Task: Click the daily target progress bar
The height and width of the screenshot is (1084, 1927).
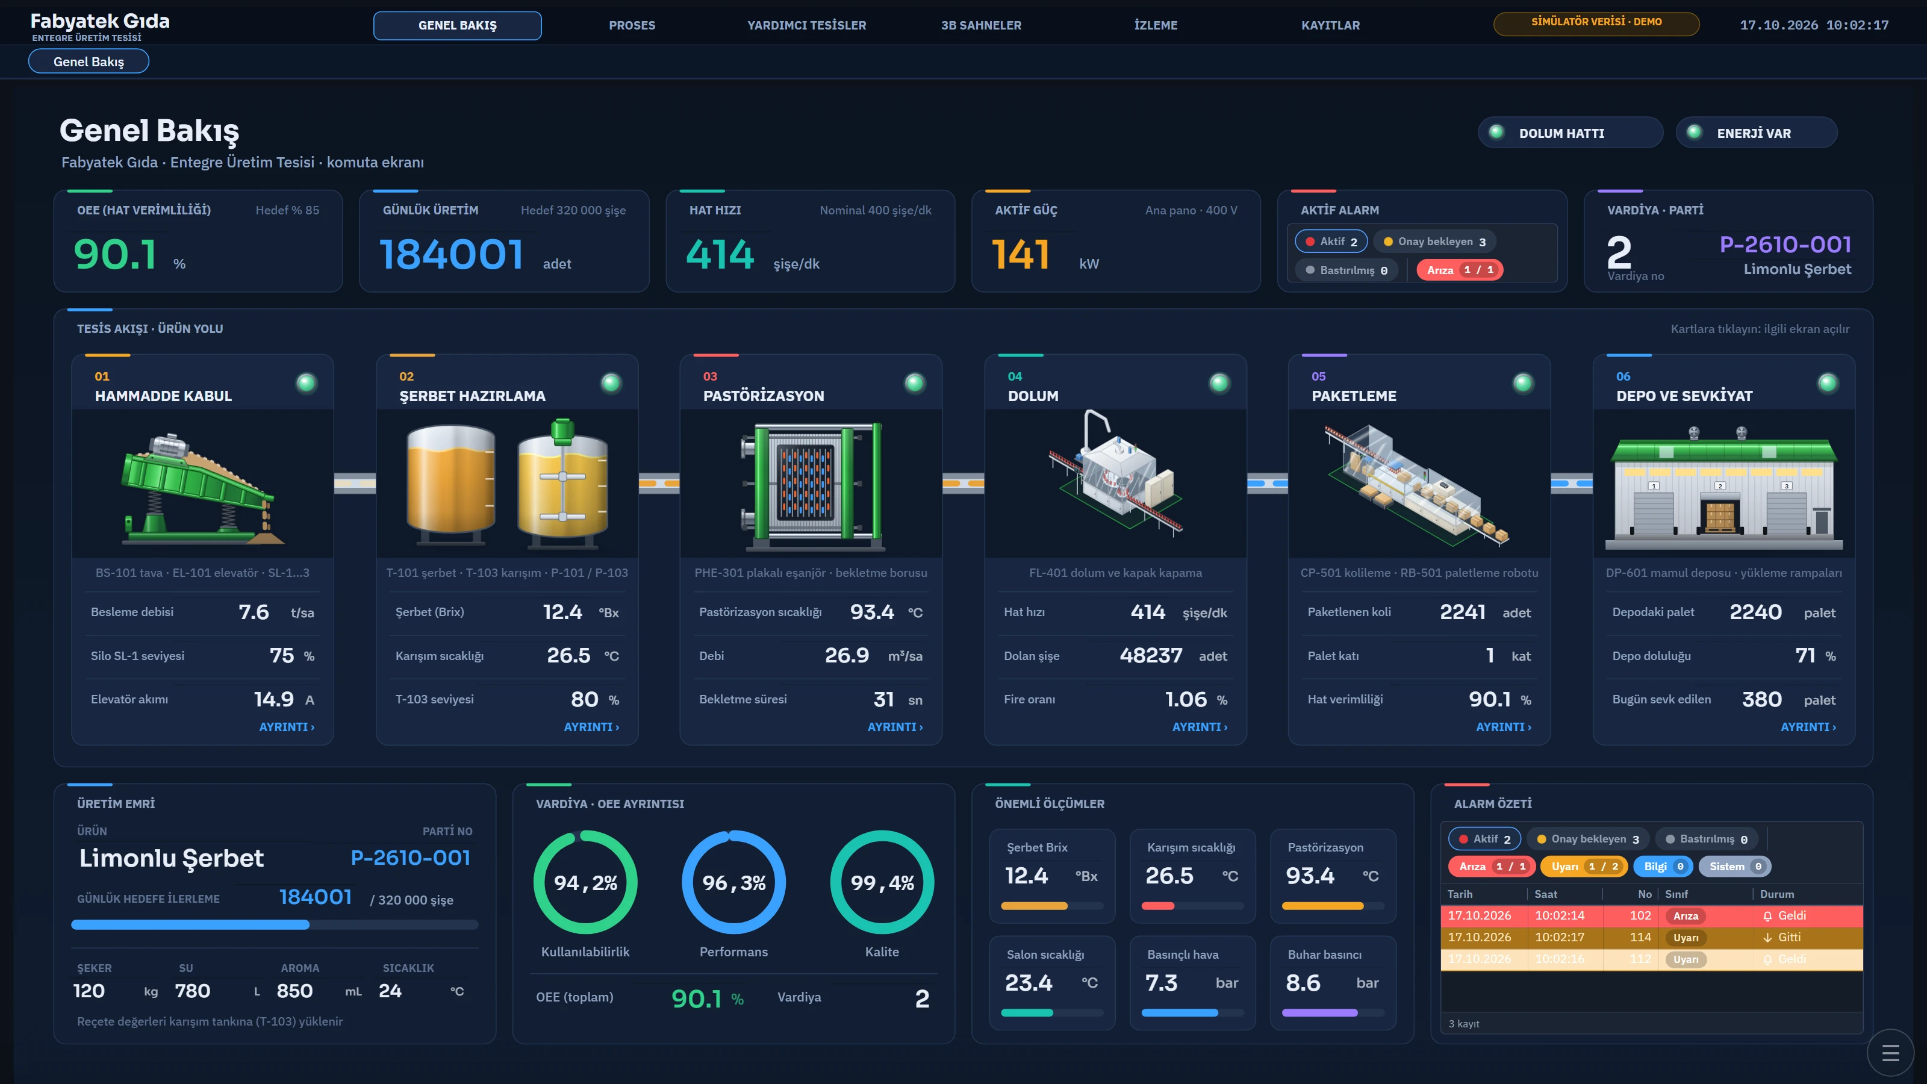Action: pos(275,926)
